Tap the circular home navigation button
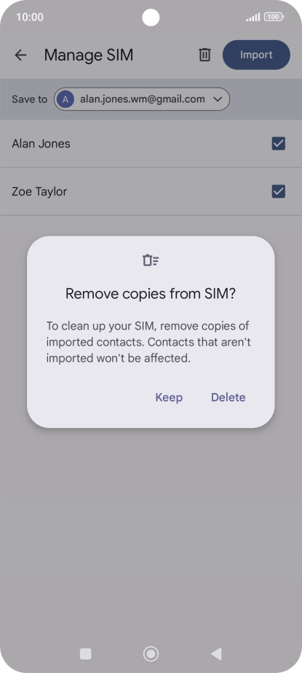The width and height of the screenshot is (302, 673). pyautogui.click(x=151, y=654)
